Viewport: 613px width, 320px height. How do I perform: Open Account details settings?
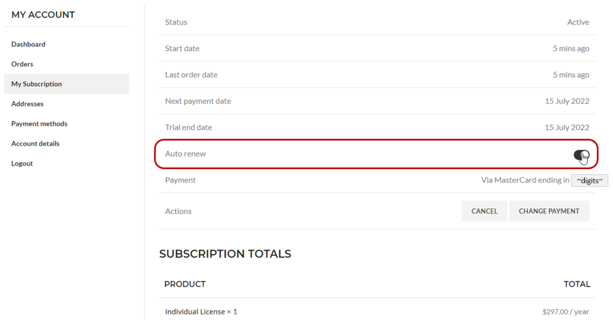(35, 143)
